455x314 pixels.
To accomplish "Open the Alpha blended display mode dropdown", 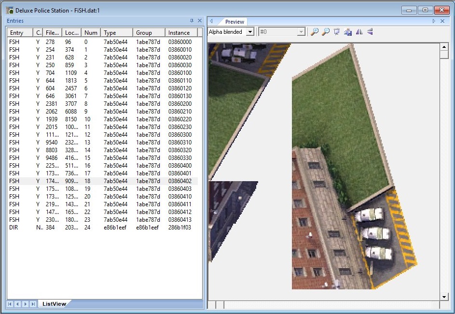I will [x=250, y=32].
